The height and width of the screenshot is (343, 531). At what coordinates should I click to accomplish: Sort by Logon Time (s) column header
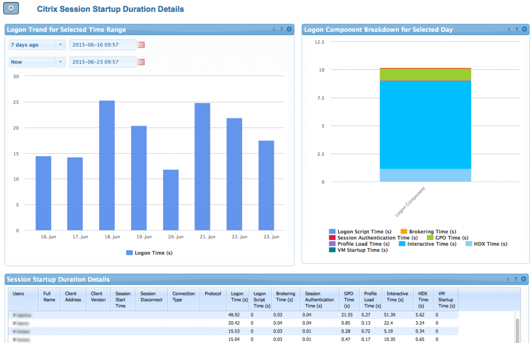pyautogui.click(x=237, y=299)
